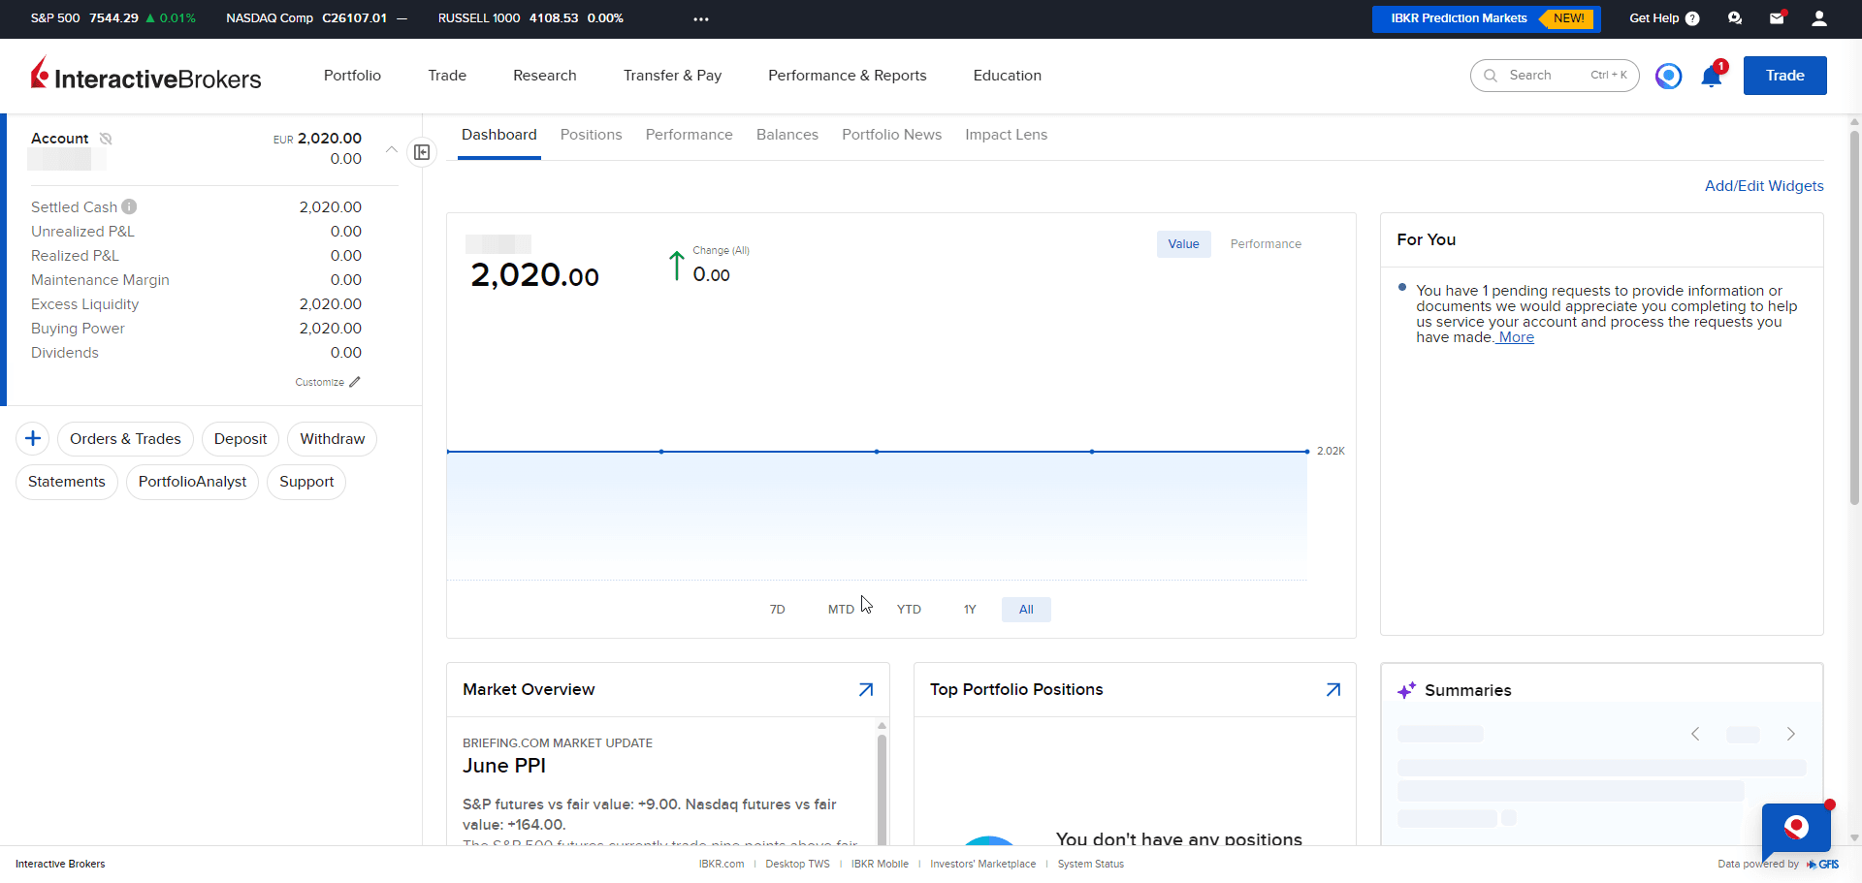Open the notifications bell icon

coord(1712,76)
